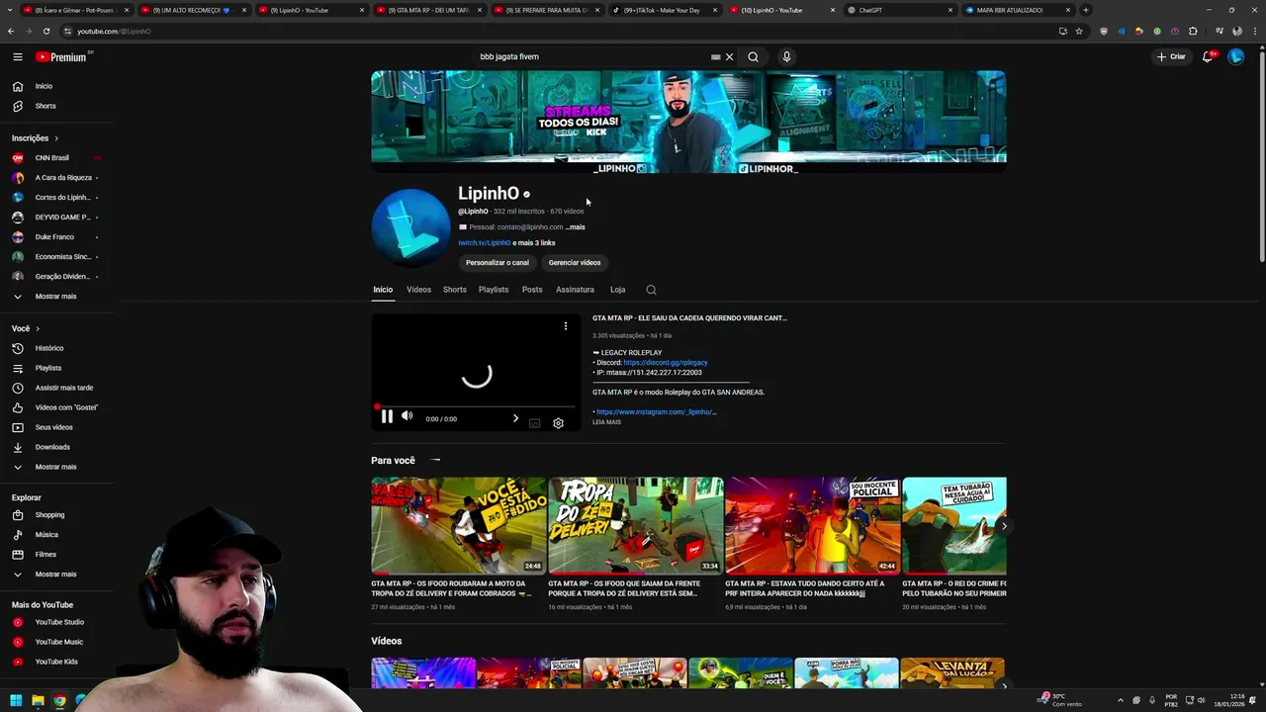Open featured video settings gear
This screenshot has width=1266, height=712.
tap(558, 422)
